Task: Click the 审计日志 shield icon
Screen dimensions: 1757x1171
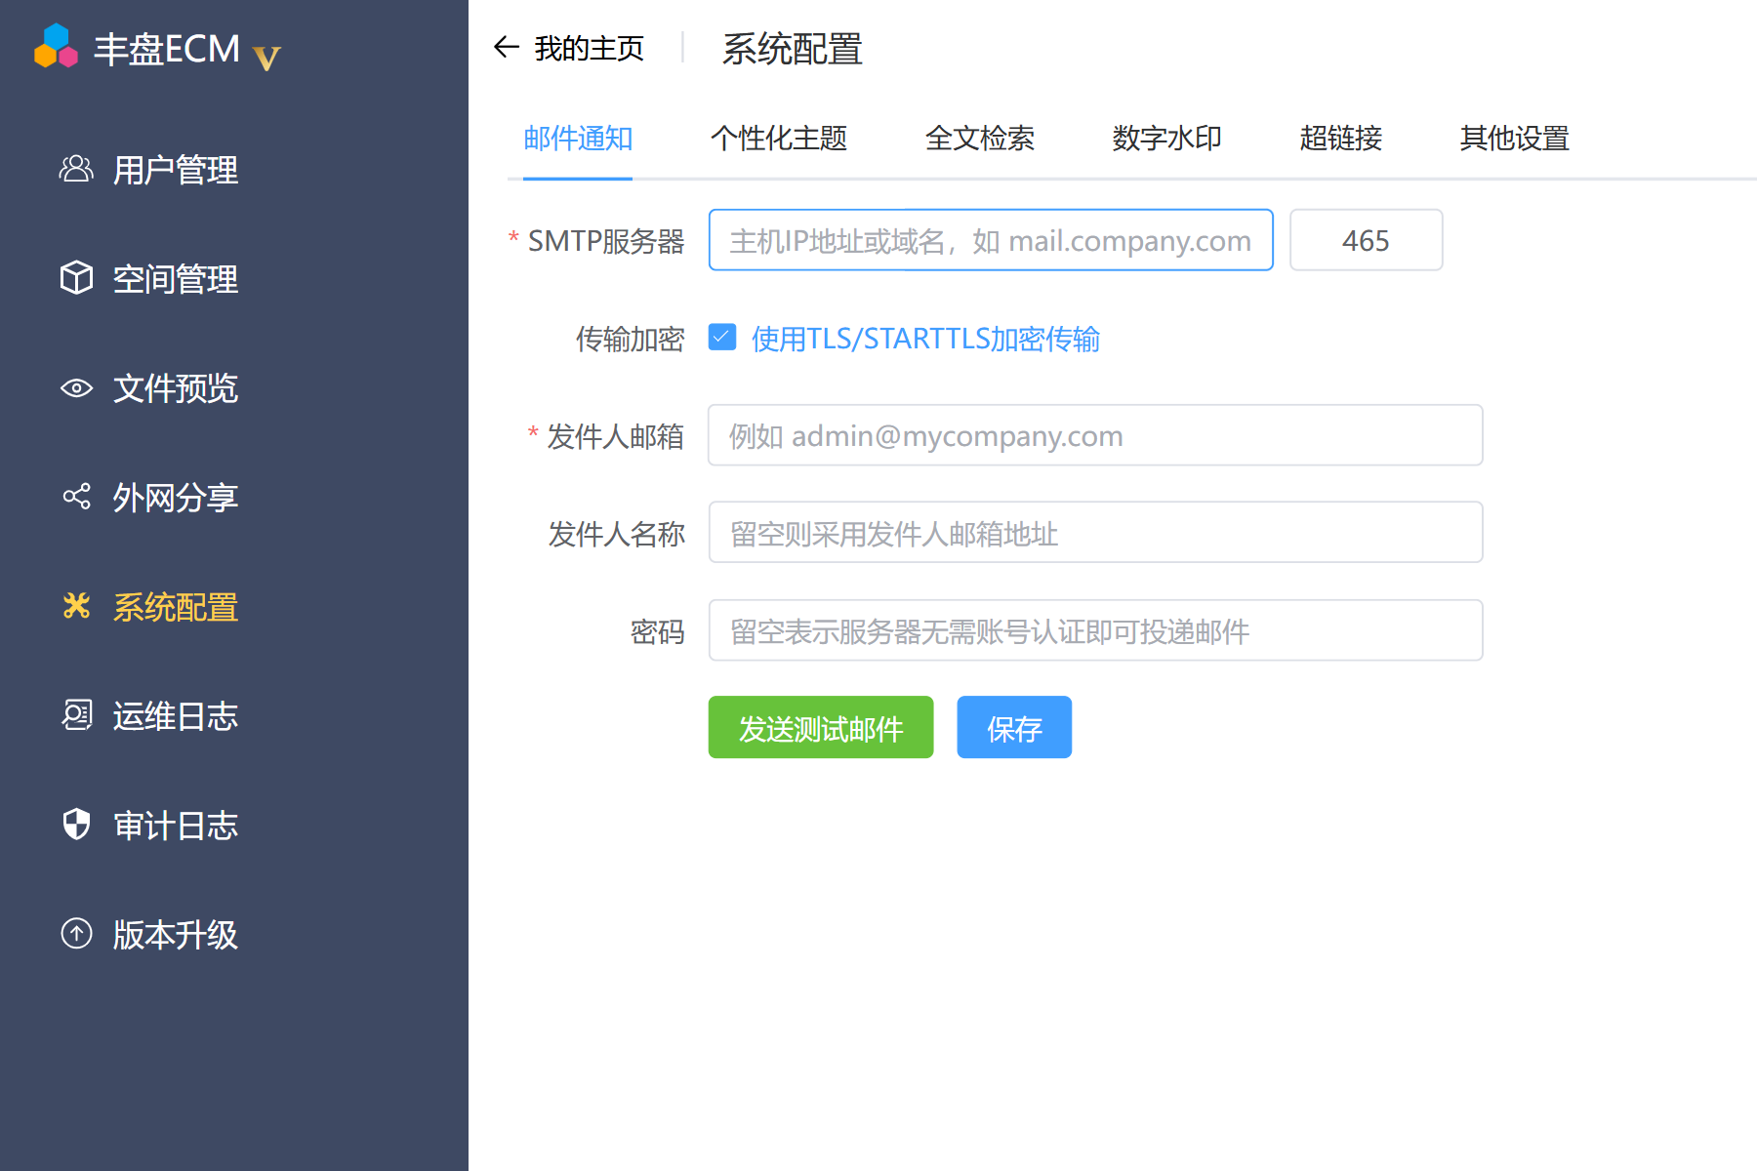Action: click(76, 825)
